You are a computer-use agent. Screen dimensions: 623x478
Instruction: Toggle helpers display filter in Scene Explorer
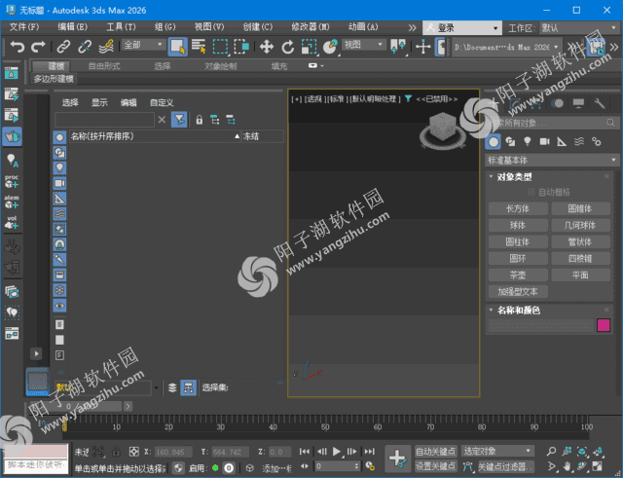(59, 199)
